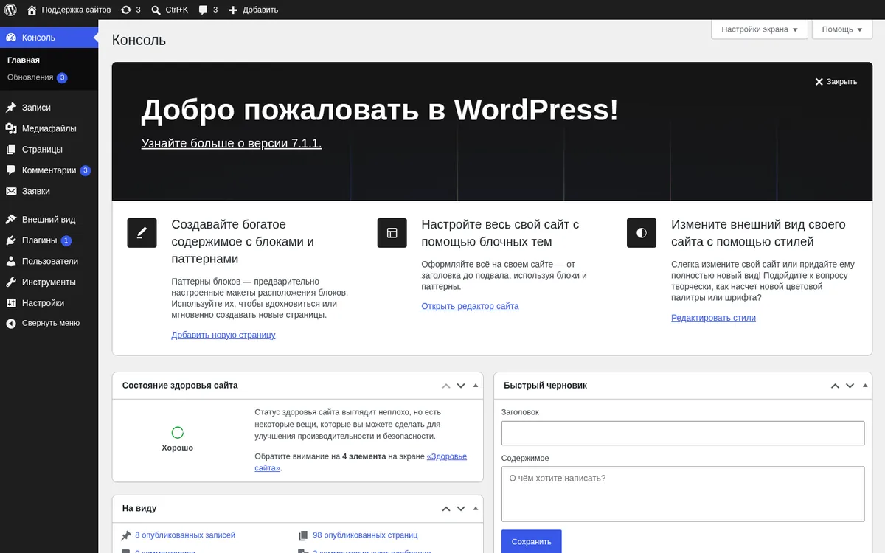This screenshot has width=885, height=553.
Task: Focus the Содержимое text area
Action: tap(683, 494)
